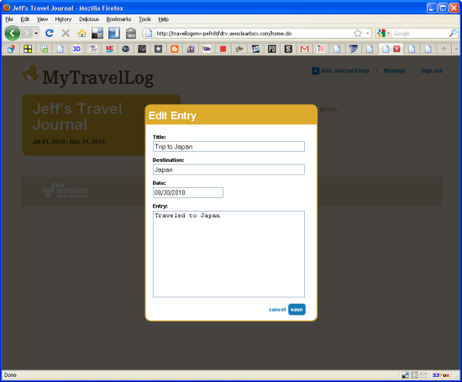Click the 3D bookmark toolbar icon
Image resolution: width=462 pixels, height=382 pixels.
(x=76, y=49)
